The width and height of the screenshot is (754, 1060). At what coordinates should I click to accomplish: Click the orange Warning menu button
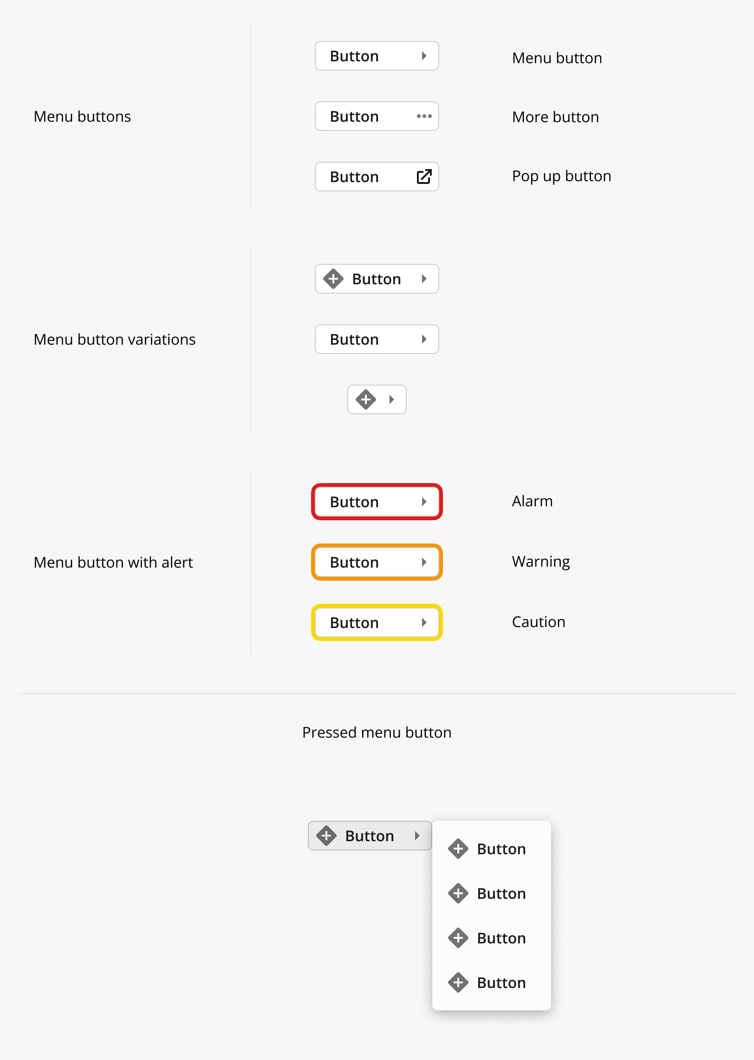pos(377,562)
